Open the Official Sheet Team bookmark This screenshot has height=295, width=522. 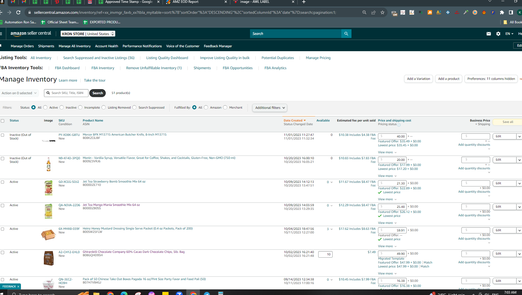[60, 22]
